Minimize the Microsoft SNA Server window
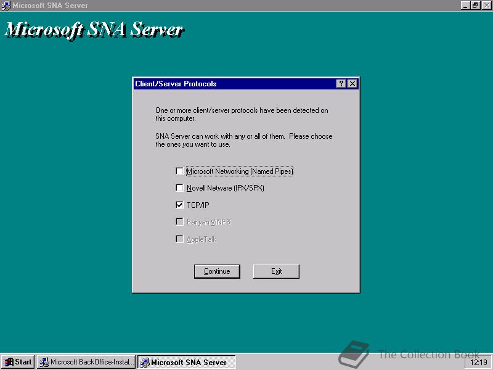The width and height of the screenshot is (493, 370). 465,6
